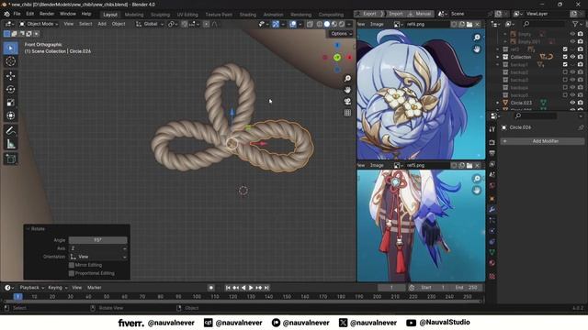Select the Move tool
This screenshot has height=330, width=588.
10,76
